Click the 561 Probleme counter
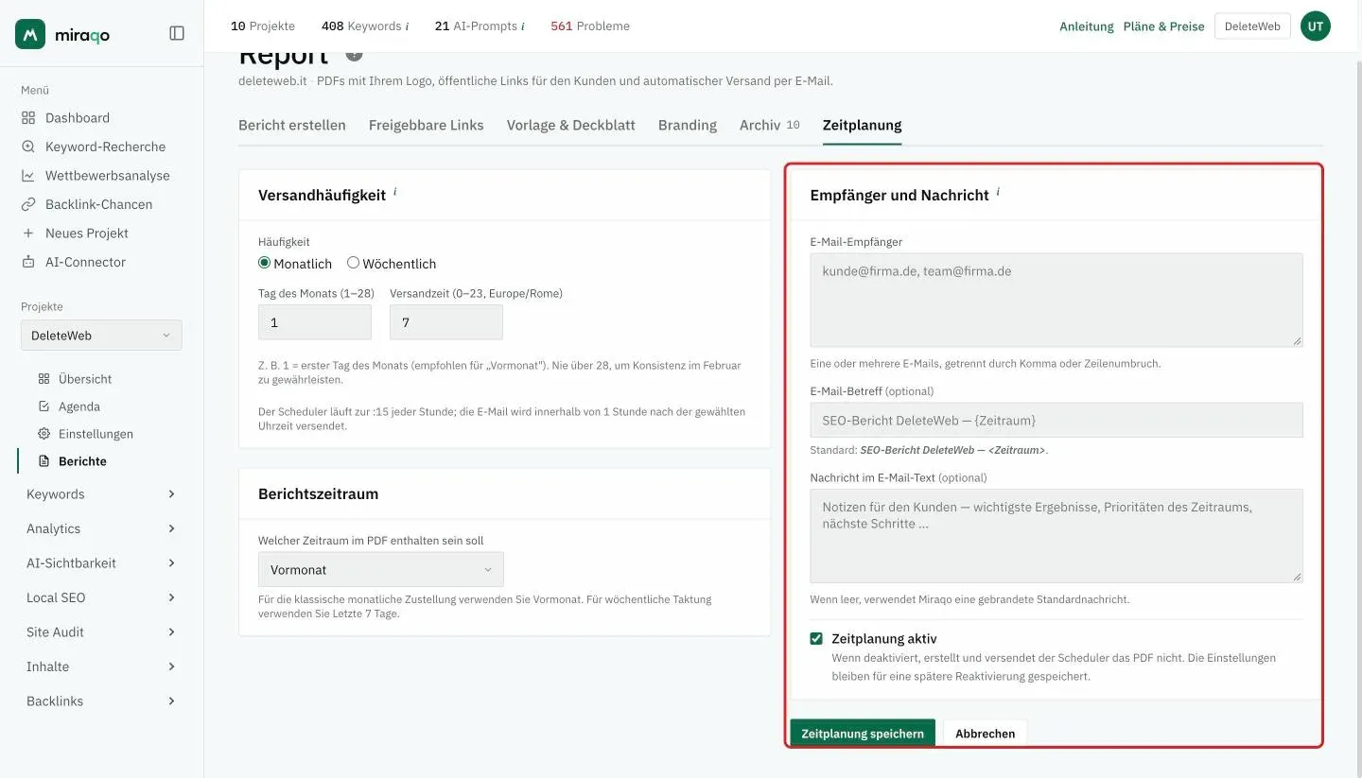 click(590, 26)
